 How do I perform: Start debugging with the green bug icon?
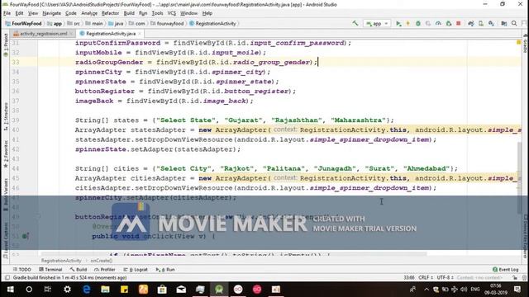[x=418, y=23]
